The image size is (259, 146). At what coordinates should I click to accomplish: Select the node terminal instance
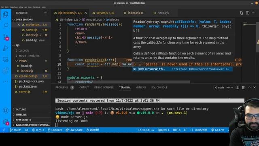tap(219, 88)
